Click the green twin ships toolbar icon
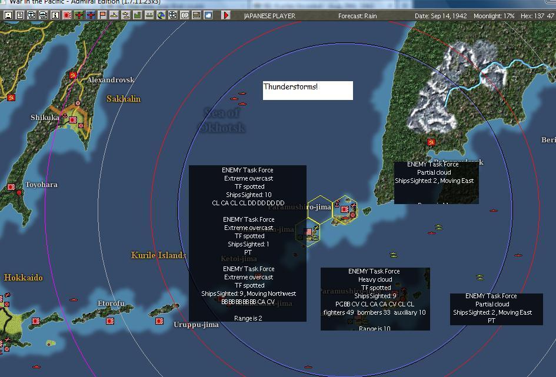Screen dimensions: 556x377 149,15
